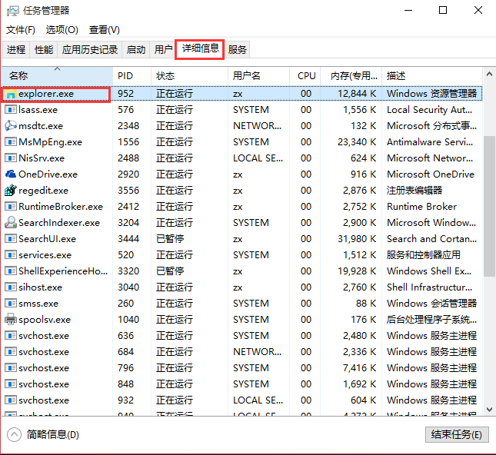
Task: Click memory value 19,928 K
Action: pyautogui.click(x=357, y=271)
